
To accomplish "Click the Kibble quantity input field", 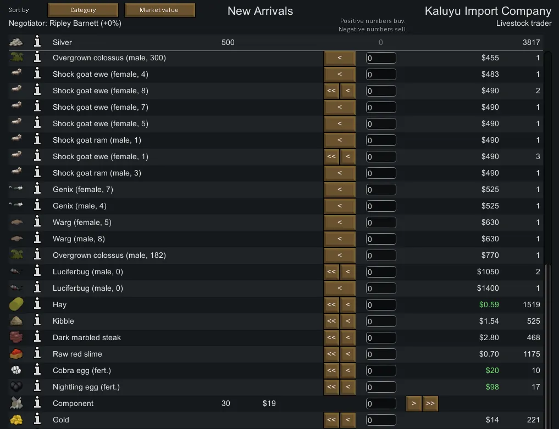I will pos(381,321).
